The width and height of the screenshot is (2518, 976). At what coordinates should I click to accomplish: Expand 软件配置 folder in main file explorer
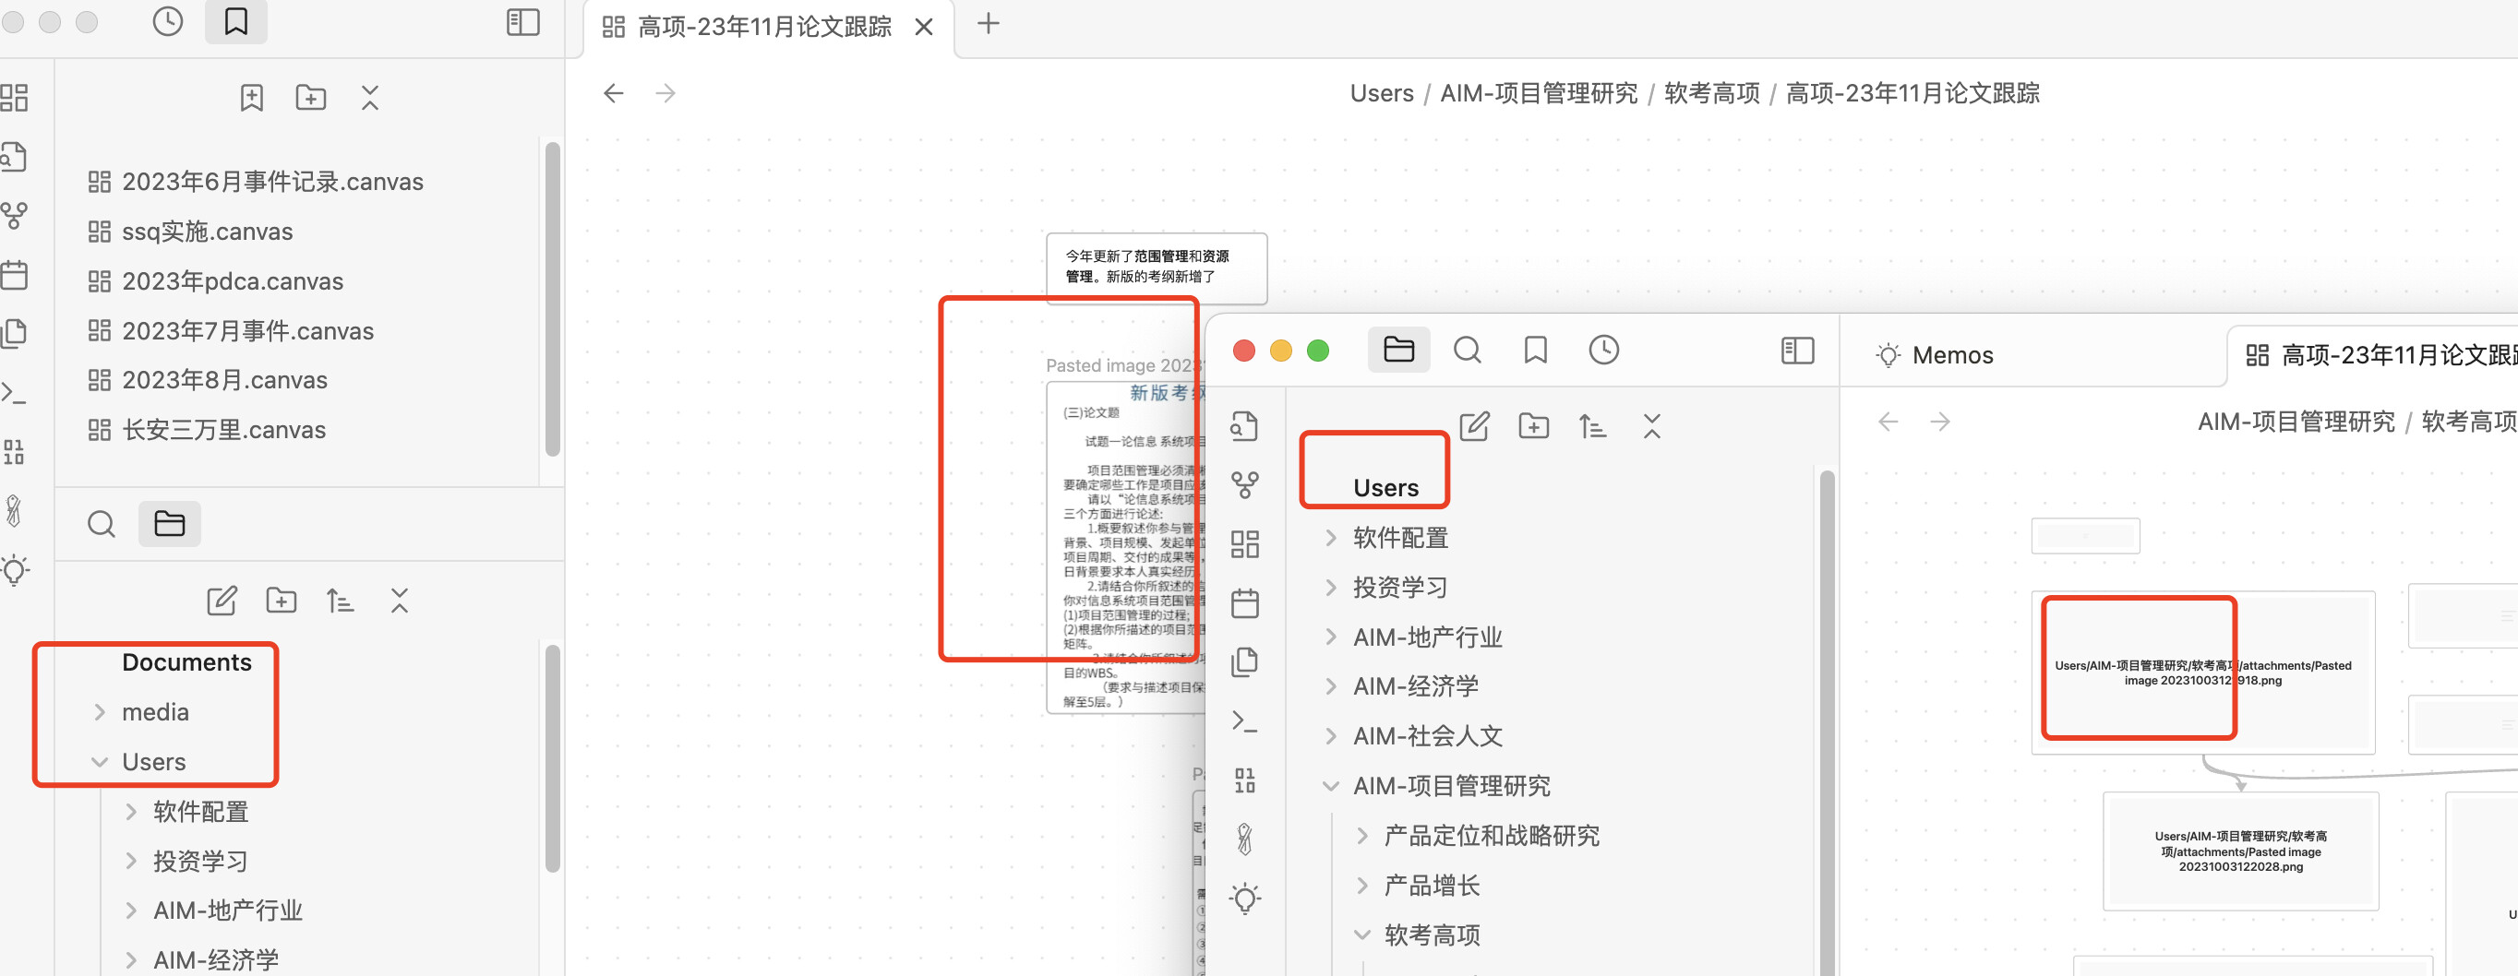[131, 812]
